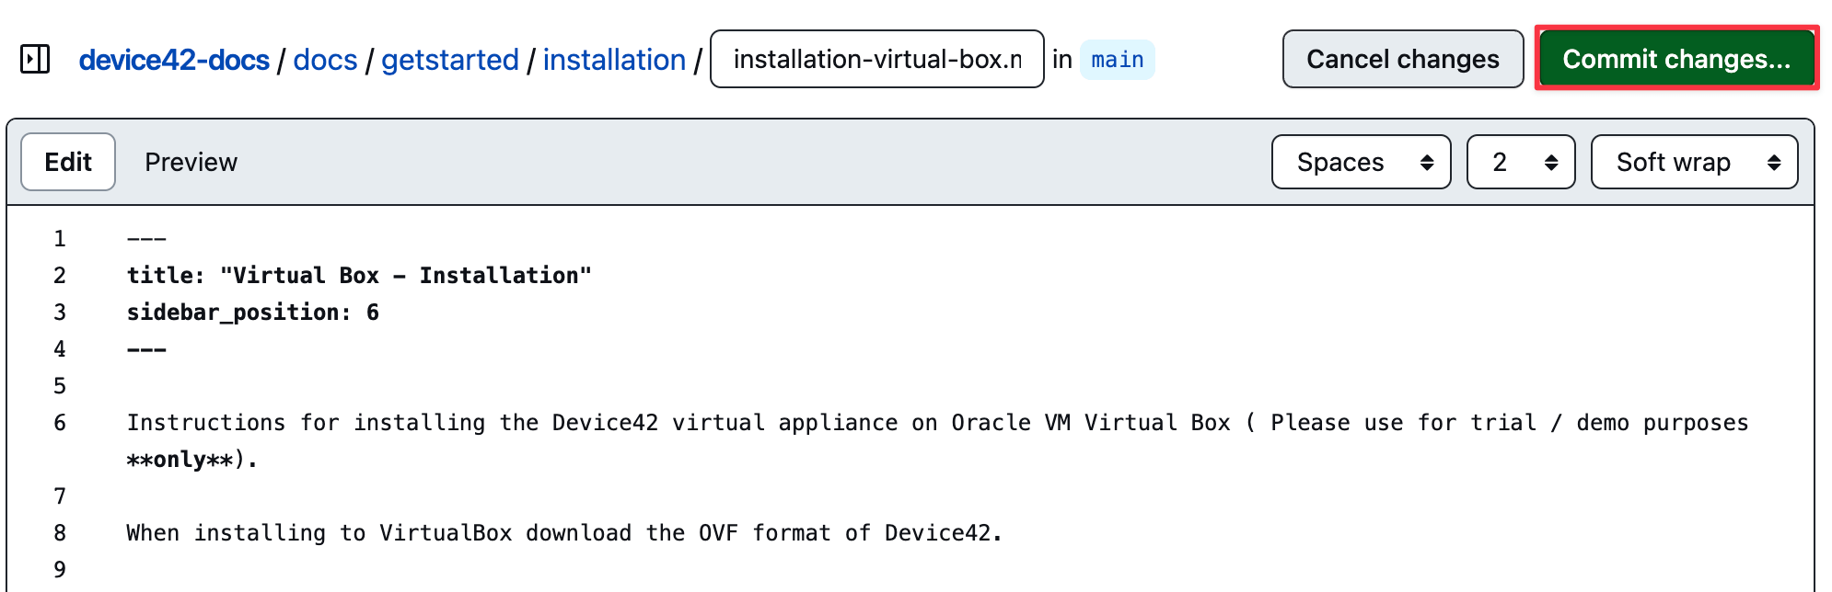Click line number 2 in the gutter
Image resolution: width=1832 pixels, height=592 pixels.
coord(60,276)
